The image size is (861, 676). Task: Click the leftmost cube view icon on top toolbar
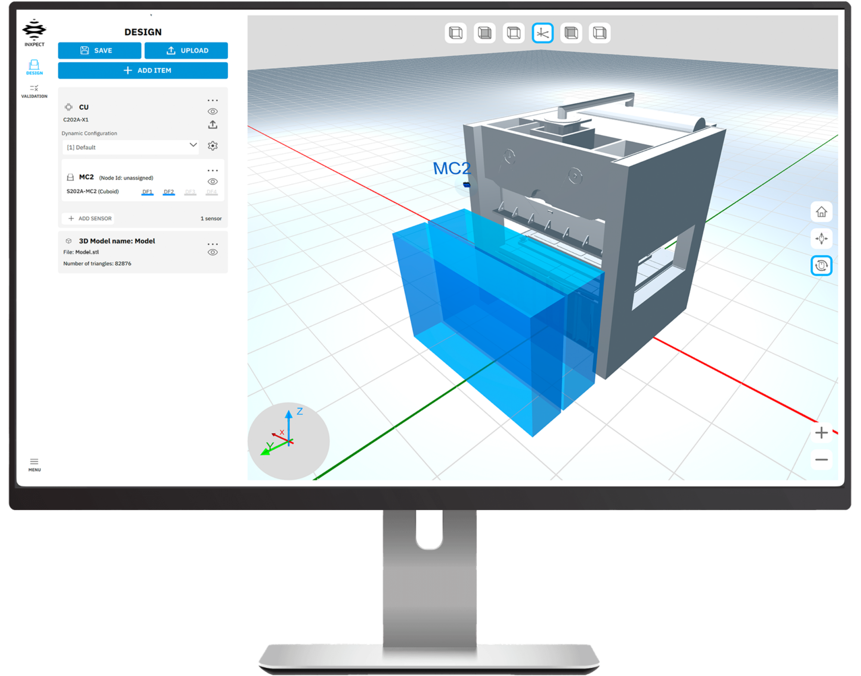(x=455, y=33)
